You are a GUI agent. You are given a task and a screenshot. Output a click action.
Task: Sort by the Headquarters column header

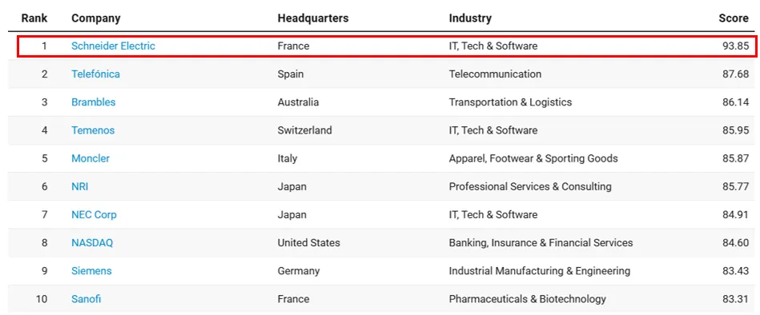(x=313, y=18)
